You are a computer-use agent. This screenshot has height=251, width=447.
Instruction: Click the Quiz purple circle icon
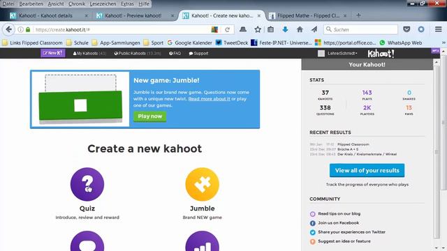pyautogui.click(x=87, y=184)
